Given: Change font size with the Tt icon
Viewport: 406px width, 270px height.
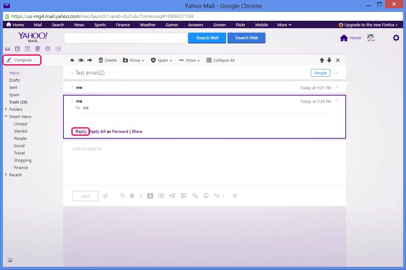Looking at the screenshot, I should click(122, 196).
